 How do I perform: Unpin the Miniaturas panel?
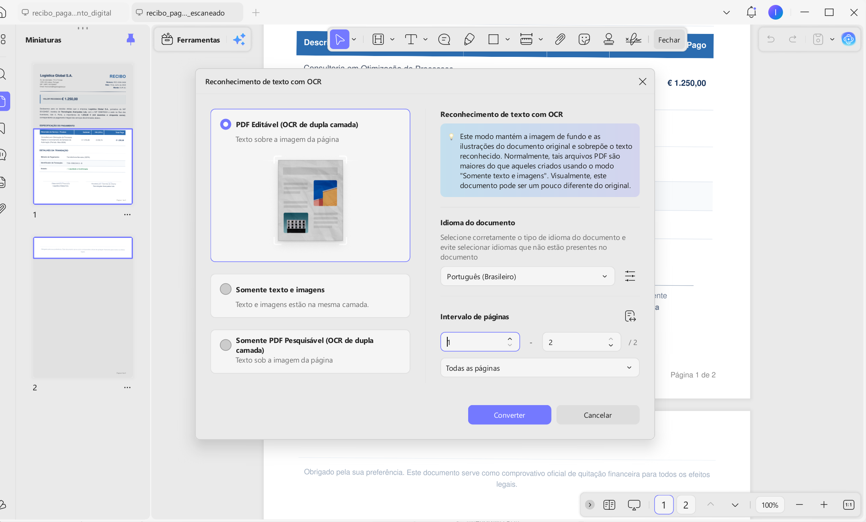coord(130,39)
